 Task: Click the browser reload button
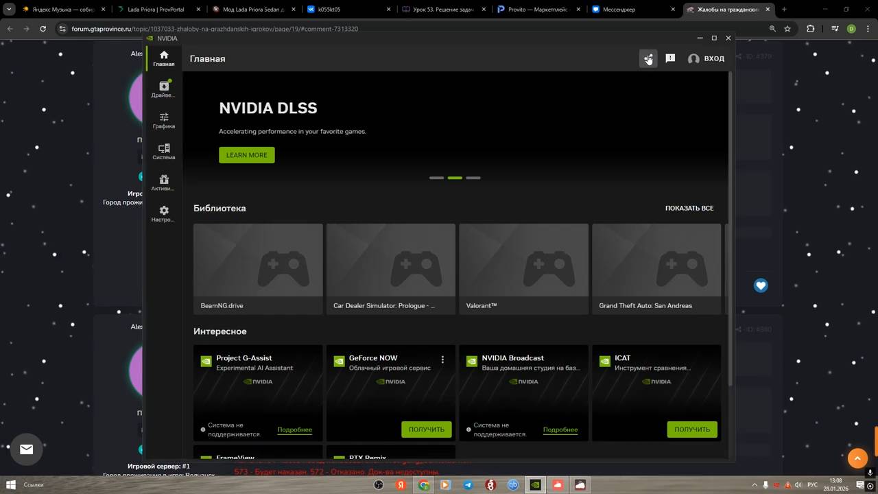point(43,29)
